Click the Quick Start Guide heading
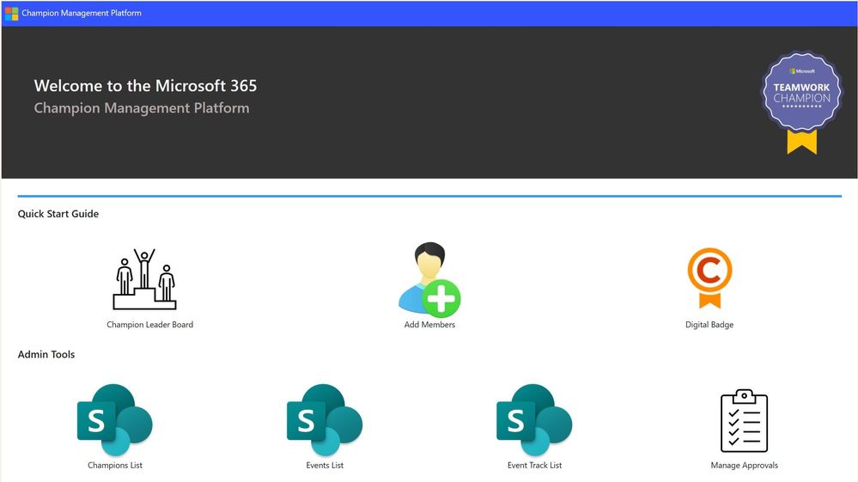This screenshot has height=482, width=858. pos(58,214)
